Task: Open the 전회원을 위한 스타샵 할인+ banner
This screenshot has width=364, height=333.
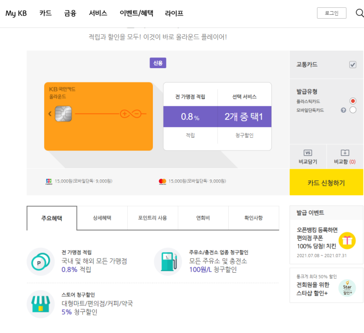Action: point(326,285)
